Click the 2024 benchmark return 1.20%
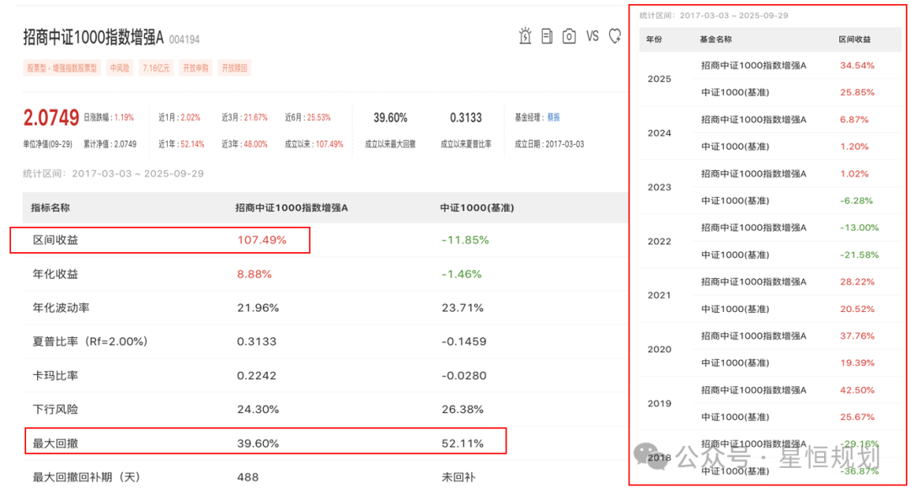Viewport: 910px width, 494px height. click(854, 147)
